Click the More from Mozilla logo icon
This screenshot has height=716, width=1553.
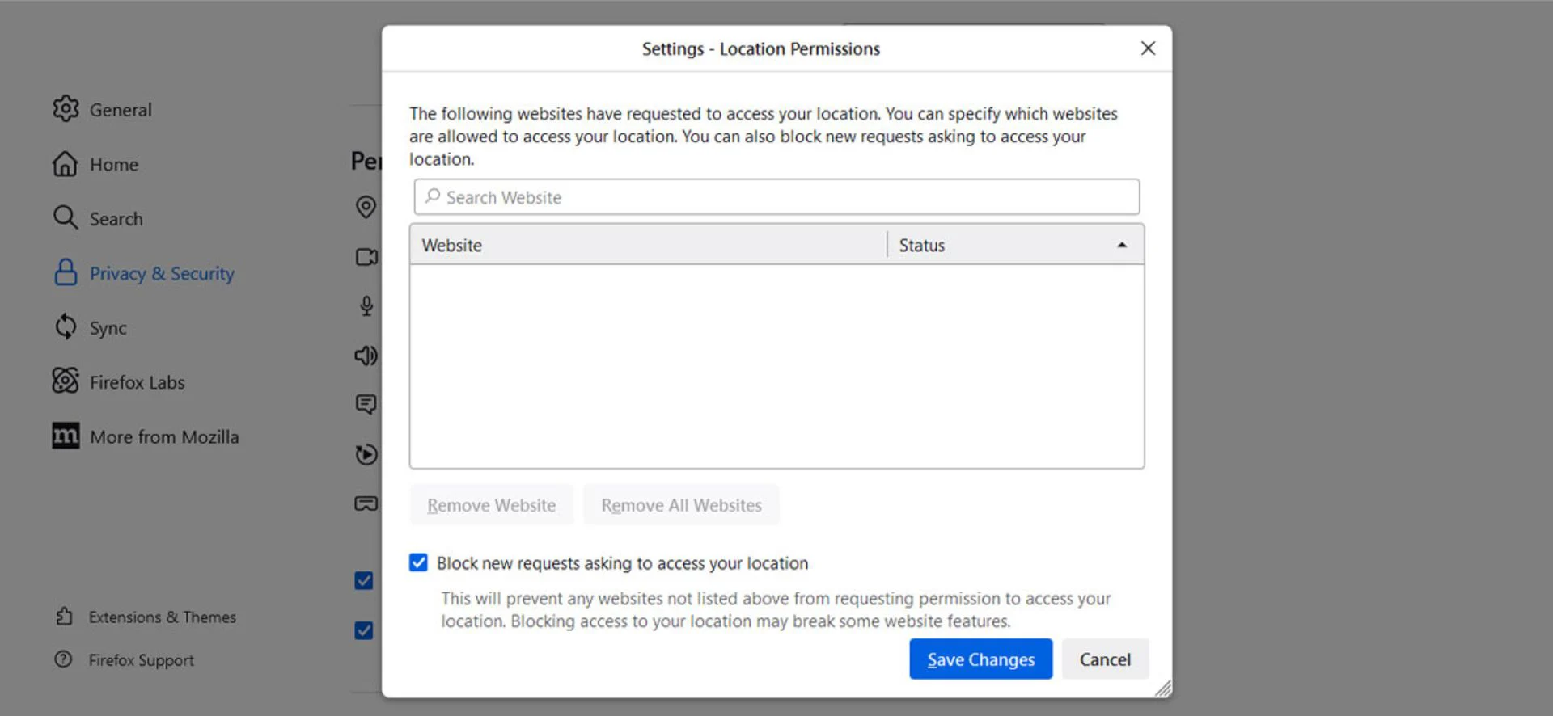pyautogui.click(x=66, y=436)
